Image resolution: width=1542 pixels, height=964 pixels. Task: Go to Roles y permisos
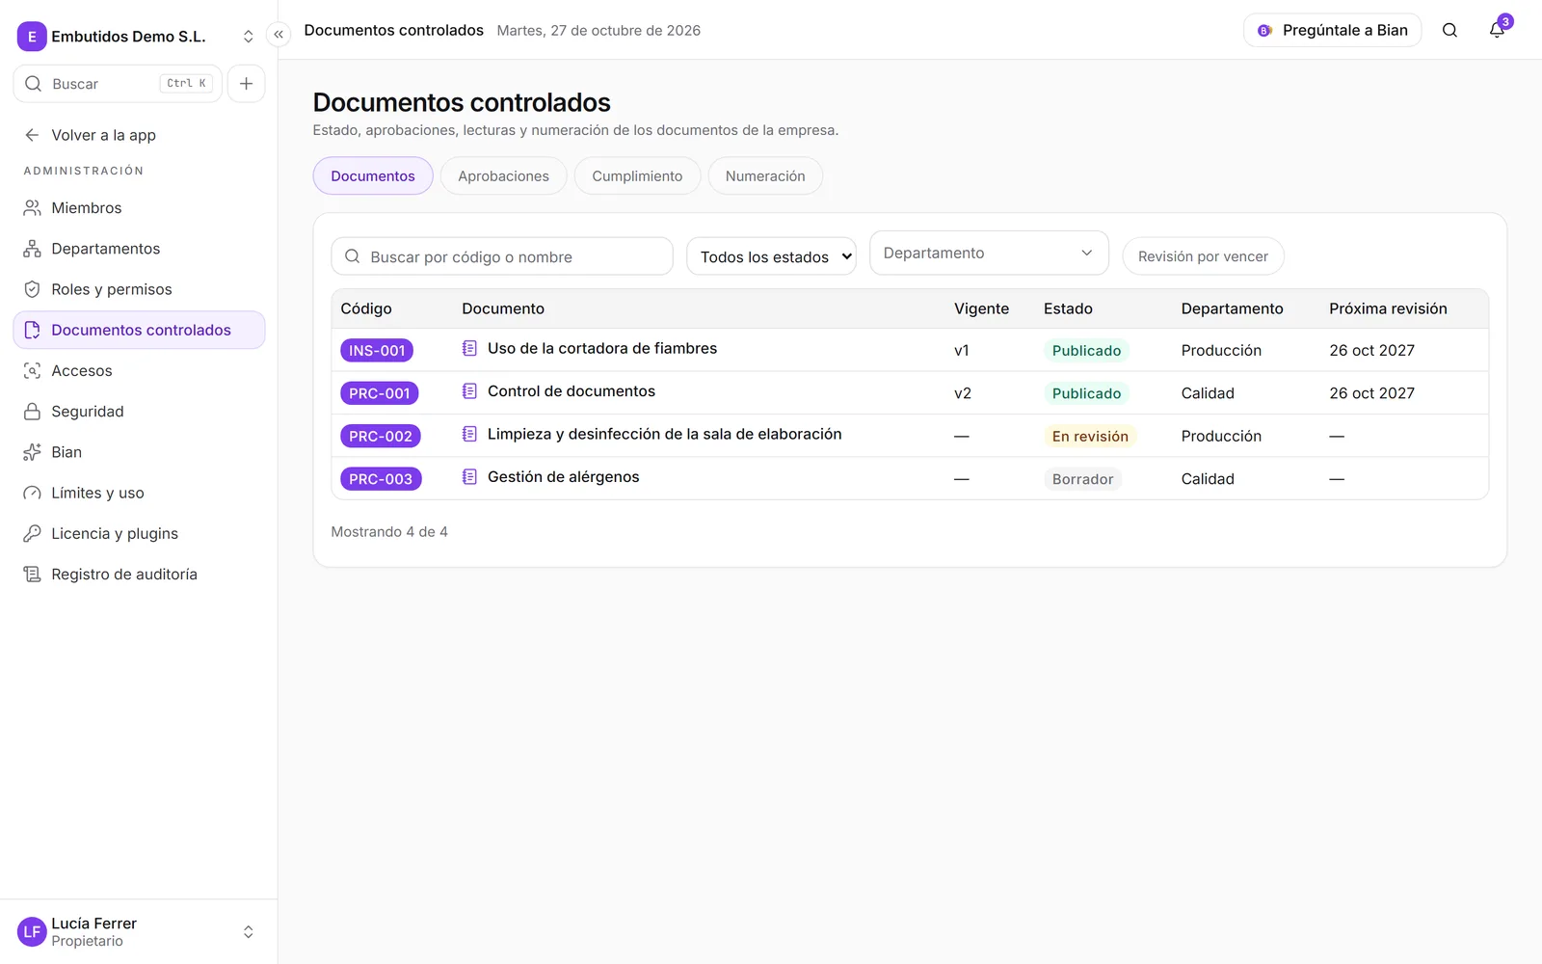pos(139,289)
